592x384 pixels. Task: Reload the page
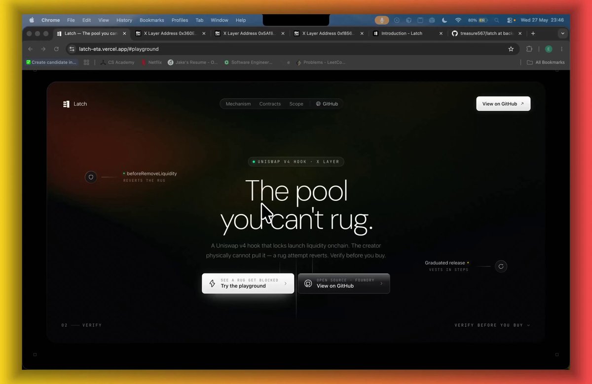coord(56,49)
